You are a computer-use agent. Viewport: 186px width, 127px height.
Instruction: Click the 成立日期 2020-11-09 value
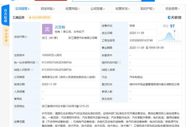(137, 33)
